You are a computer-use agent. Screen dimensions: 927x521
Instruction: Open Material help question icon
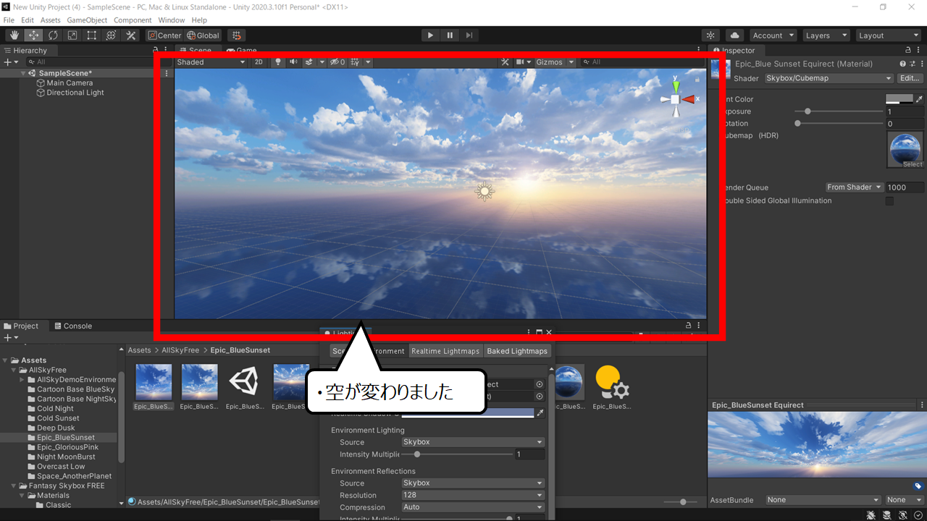pos(903,64)
